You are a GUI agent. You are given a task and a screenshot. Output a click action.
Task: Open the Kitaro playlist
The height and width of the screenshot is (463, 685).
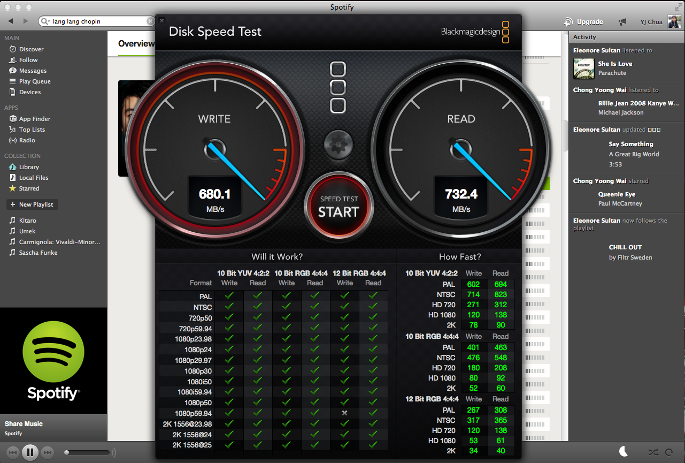pyautogui.click(x=28, y=221)
